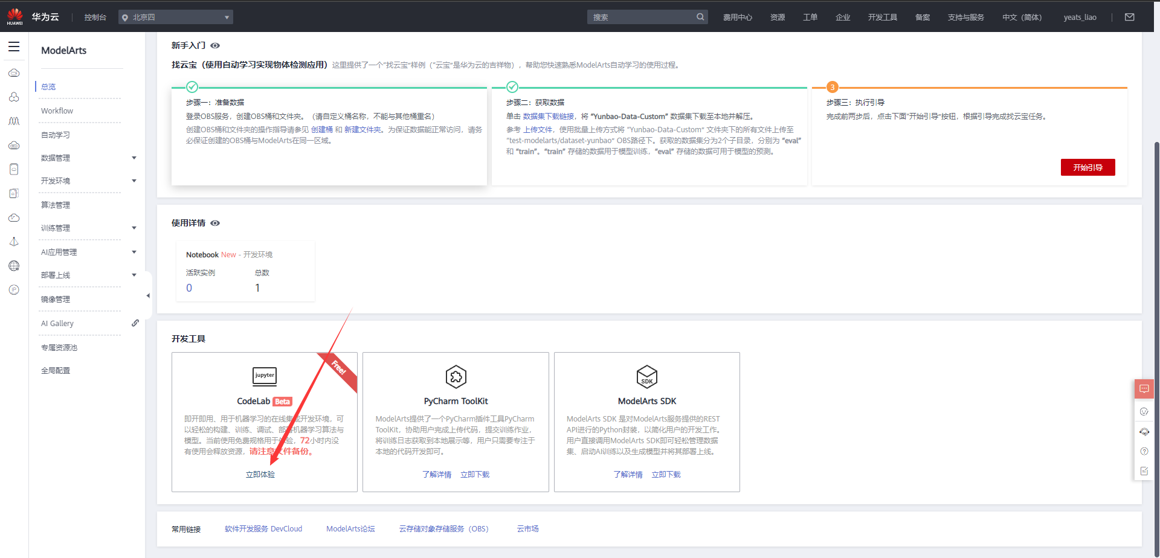
Task: Open the 费用中心 menu
Action: tap(738, 18)
